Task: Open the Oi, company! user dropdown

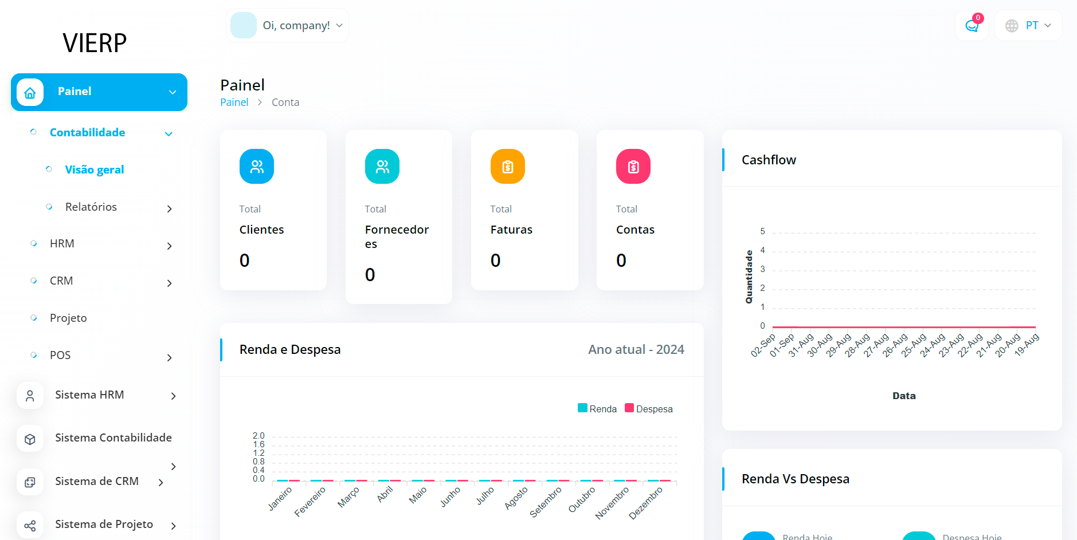Action: coord(288,26)
